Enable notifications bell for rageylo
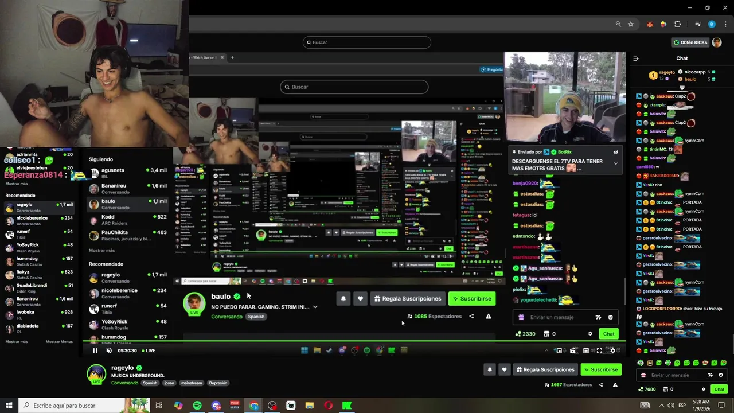Image resolution: width=734 pixels, height=413 pixels. pyautogui.click(x=490, y=369)
